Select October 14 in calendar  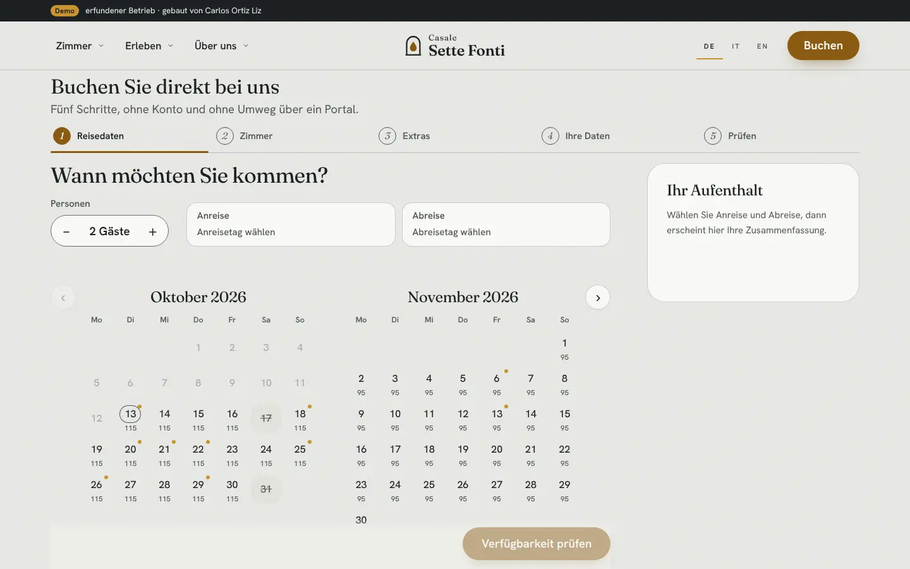point(164,419)
